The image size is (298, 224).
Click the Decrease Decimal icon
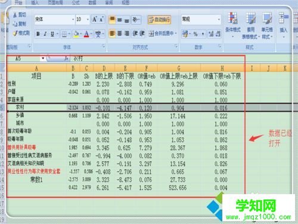click(218, 34)
